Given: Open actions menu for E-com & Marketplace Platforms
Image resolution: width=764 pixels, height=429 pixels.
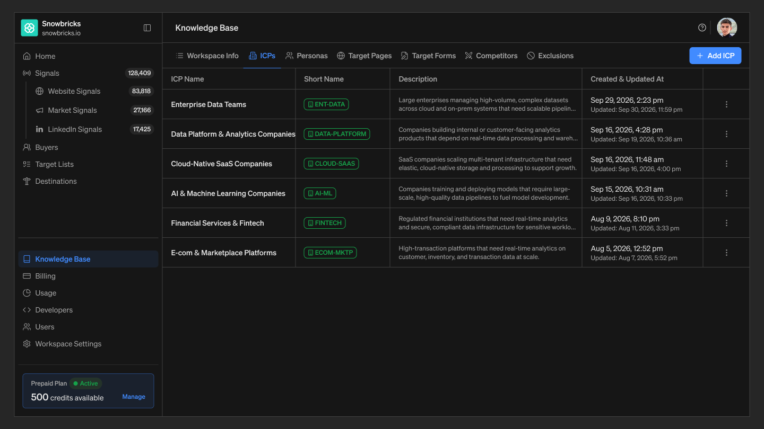Looking at the screenshot, I should (726, 253).
